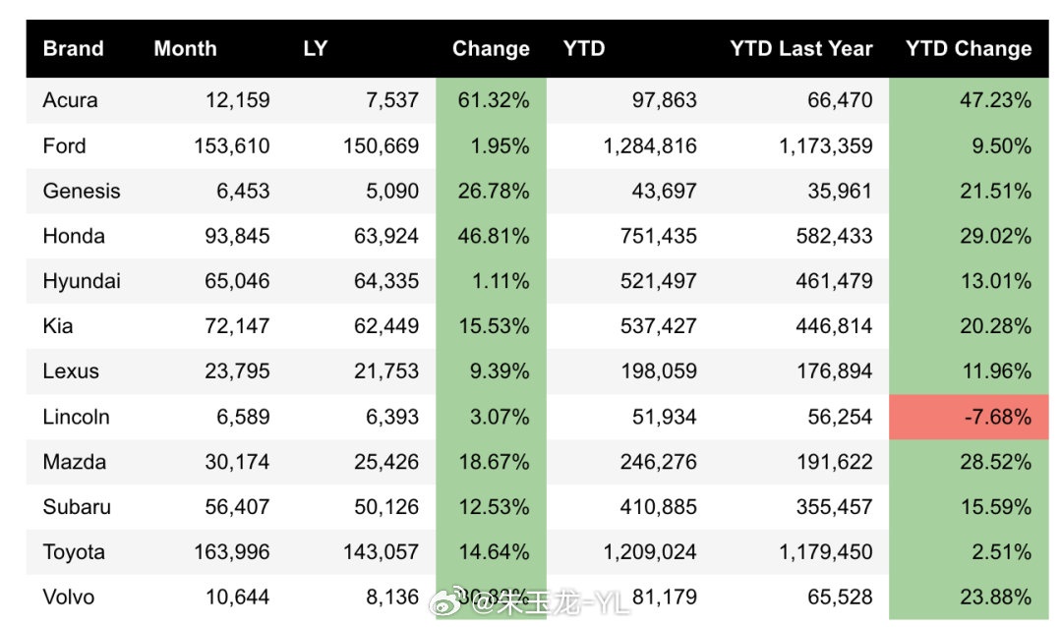Select Toyota's YTD value 1,209,024
The image size is (1062, 627).
tap(650, 552)
